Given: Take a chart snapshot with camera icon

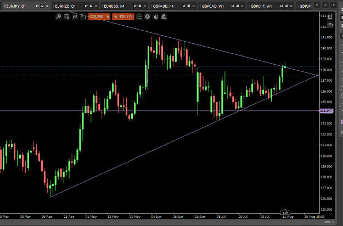Looking at the screenshot, I should (x=330, y=25).
